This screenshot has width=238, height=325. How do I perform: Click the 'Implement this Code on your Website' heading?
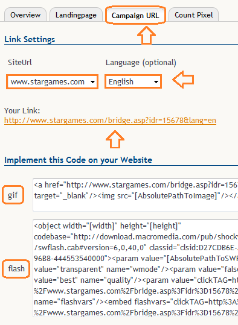[79, 160]
